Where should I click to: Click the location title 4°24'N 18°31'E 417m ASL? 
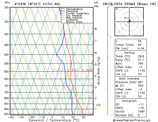click(x=37, y=4)
